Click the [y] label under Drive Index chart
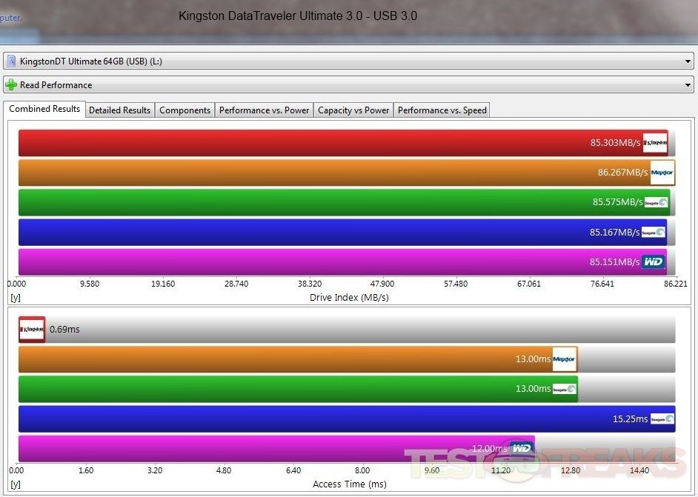This screenshot has width=698, height=497. tap(15, 297)
